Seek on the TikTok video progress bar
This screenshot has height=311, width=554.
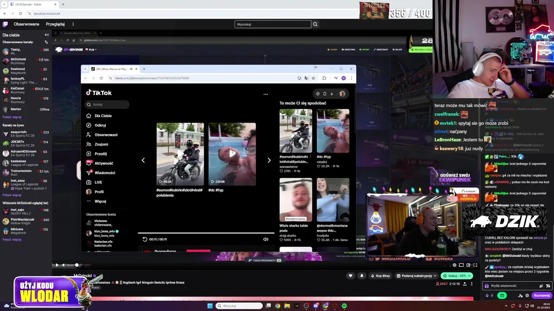206,233
